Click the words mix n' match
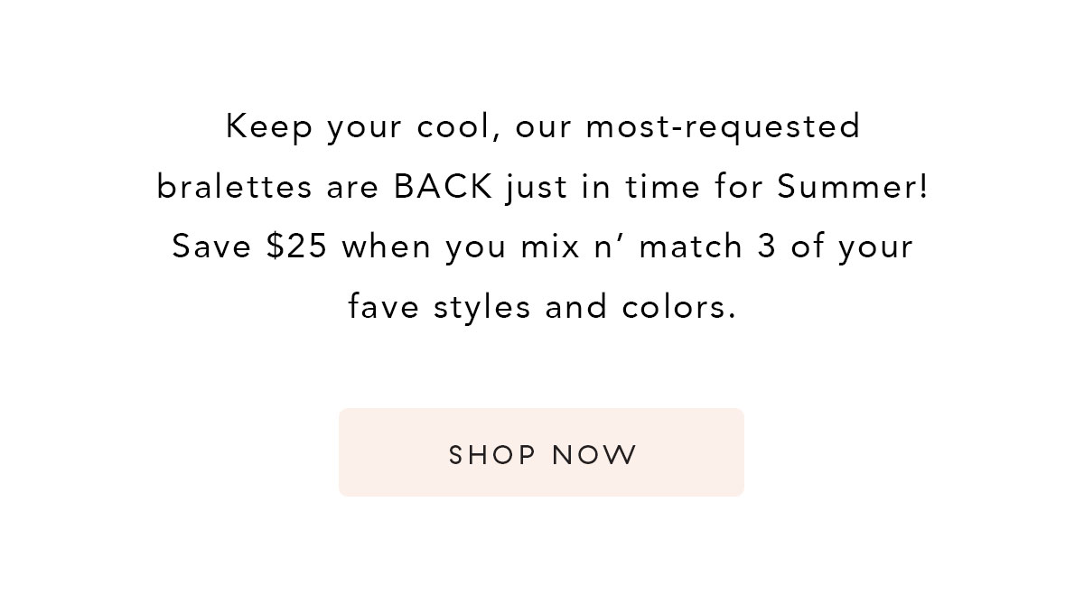 [631, 247]
